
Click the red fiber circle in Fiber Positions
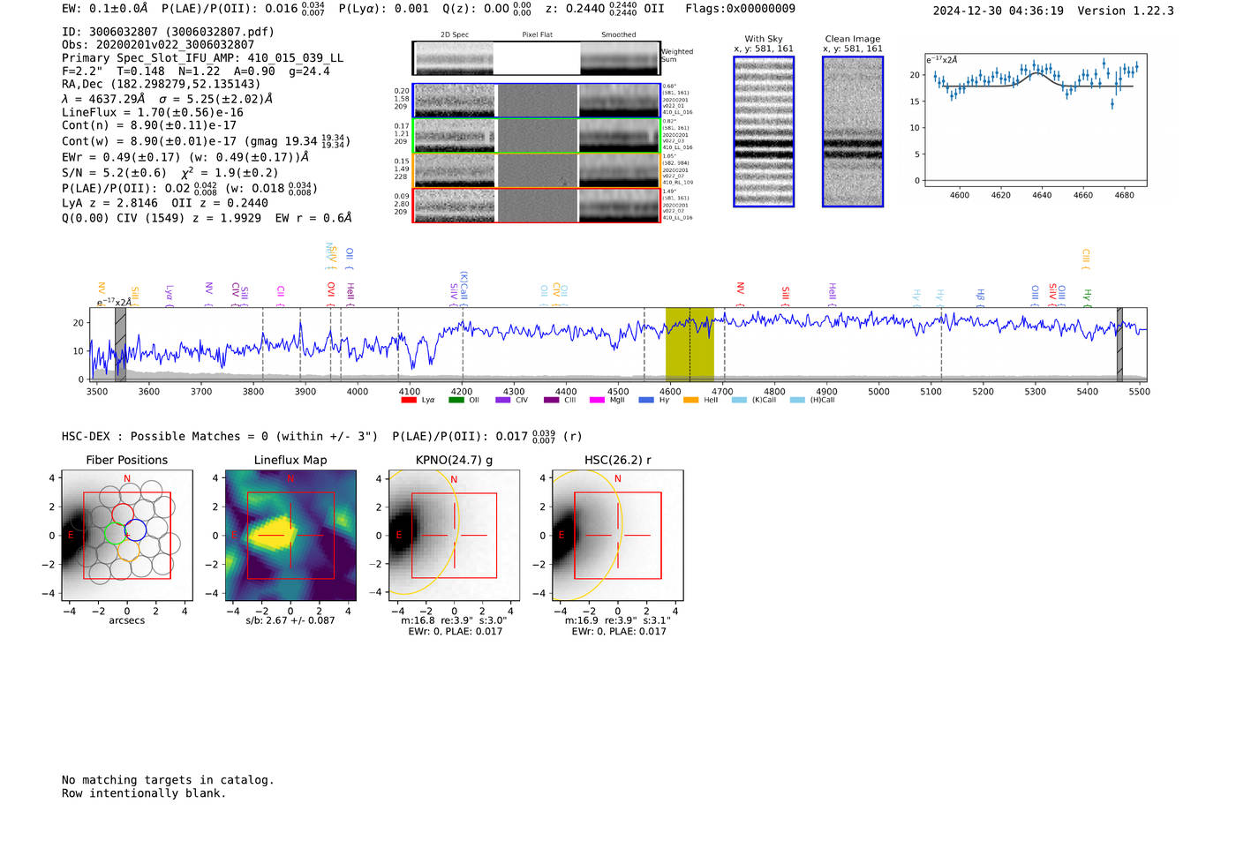122,514
